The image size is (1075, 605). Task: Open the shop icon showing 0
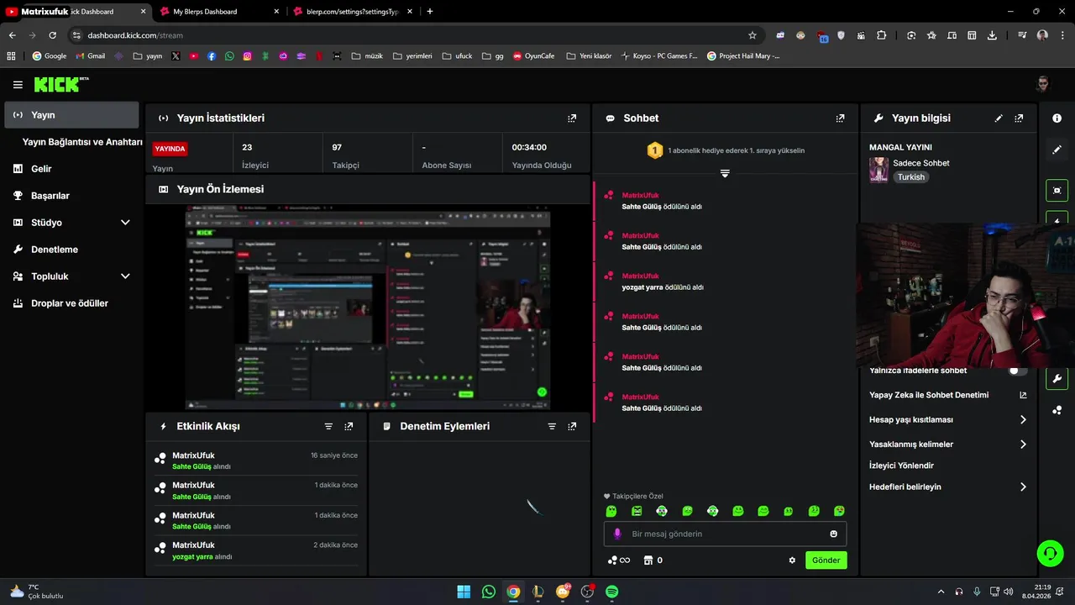point(653,560)
